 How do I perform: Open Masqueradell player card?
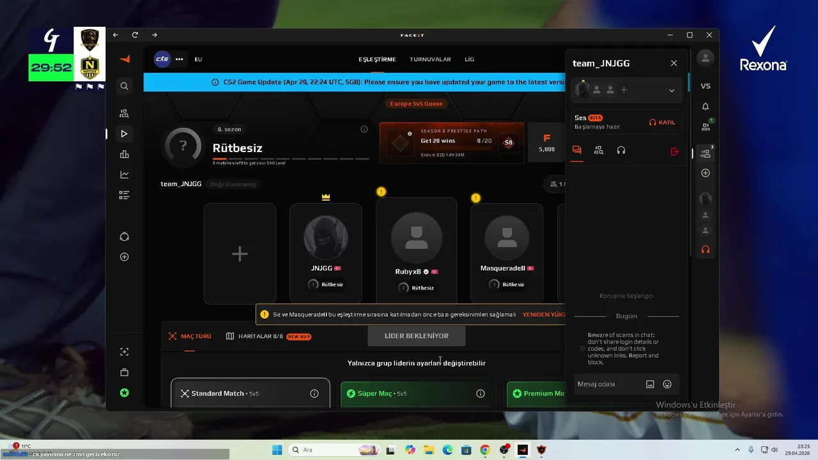tap(507, 254)
